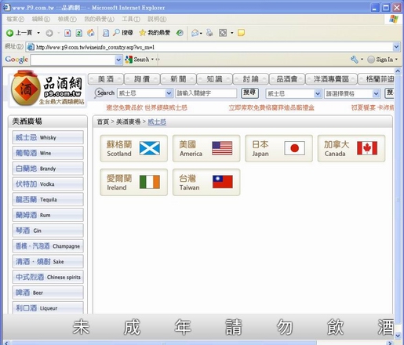Expand the address bar URL dropdown
Screen dimensions: 404x345
coord(396,47)
